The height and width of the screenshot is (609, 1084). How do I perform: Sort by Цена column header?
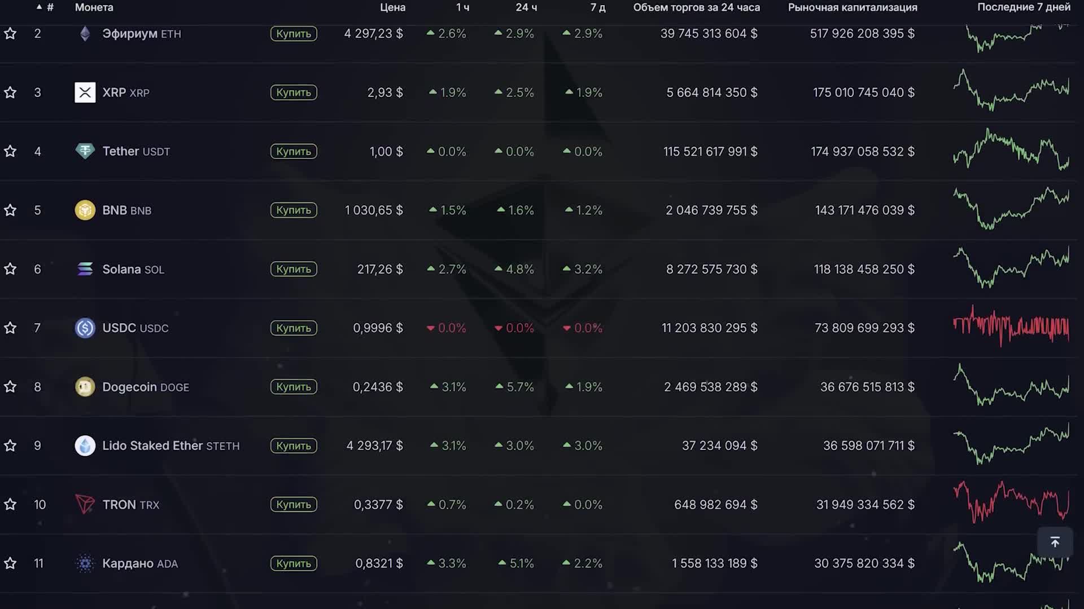point(392,7)
